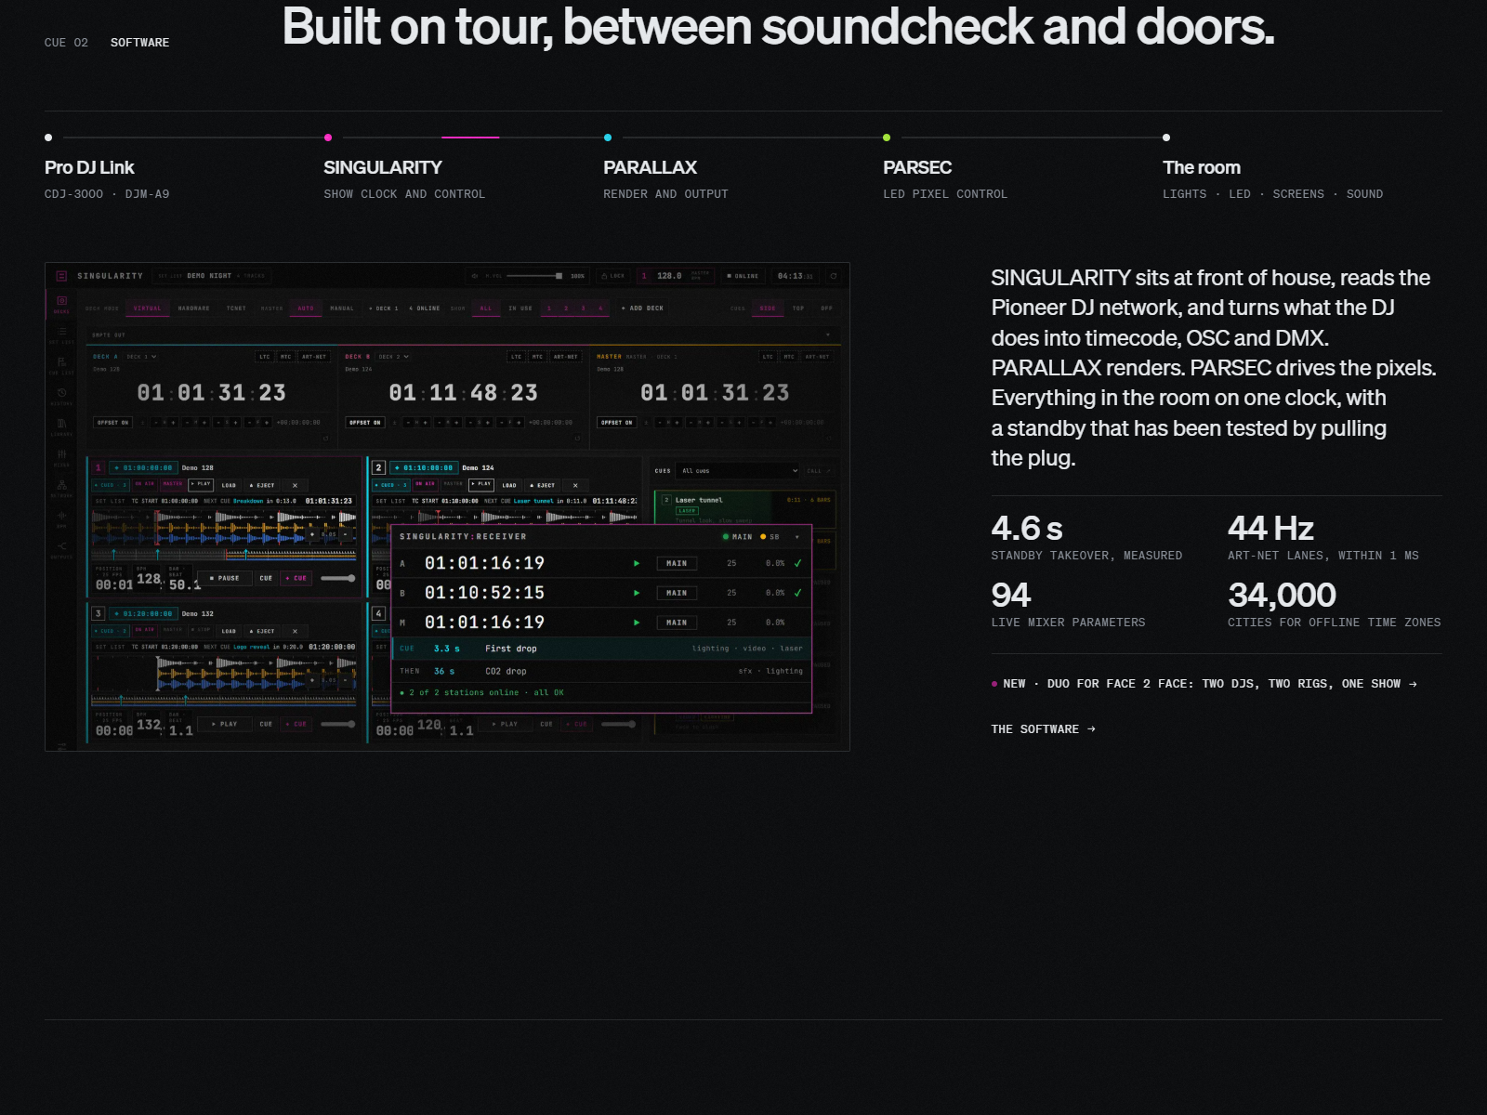1487x1115 pixels.
Task: Toggle Offset On for Deck B
Action: pos(365,423)
